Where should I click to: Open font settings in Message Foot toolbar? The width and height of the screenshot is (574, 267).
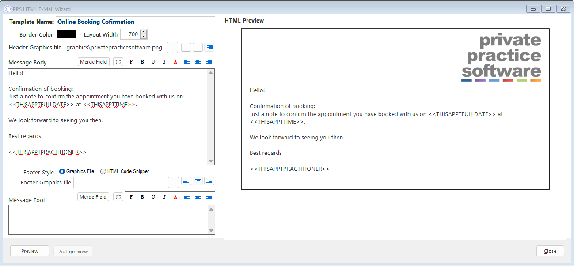131,197
